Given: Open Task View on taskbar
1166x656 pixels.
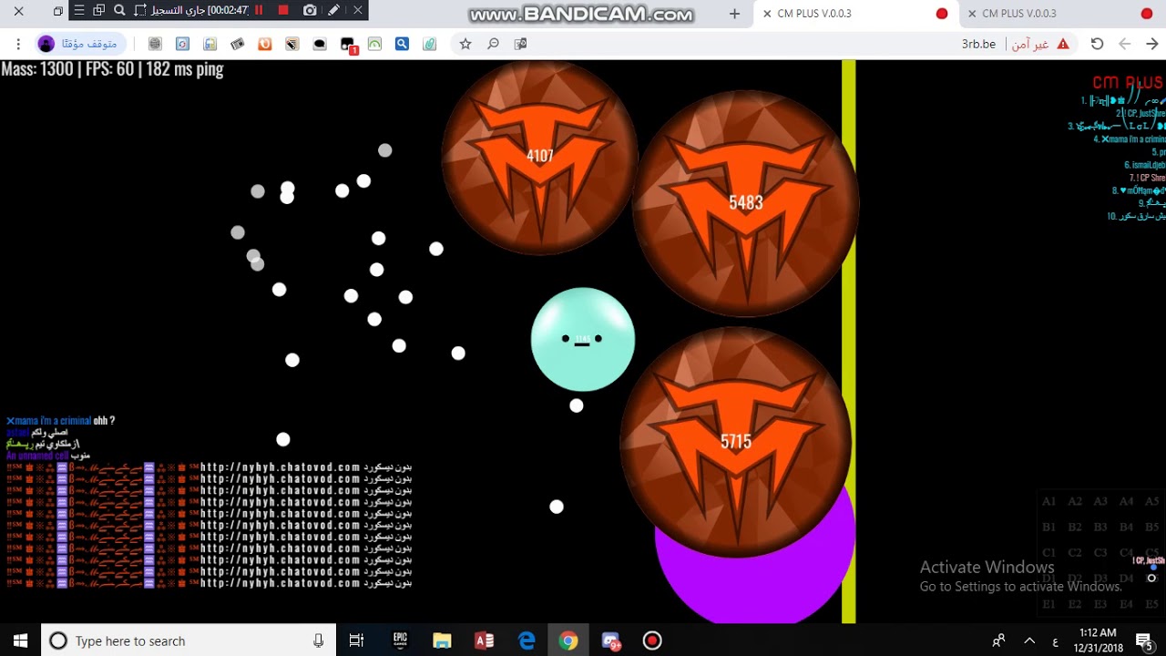Looking at the screenshot, I should [x=356, y=641].
